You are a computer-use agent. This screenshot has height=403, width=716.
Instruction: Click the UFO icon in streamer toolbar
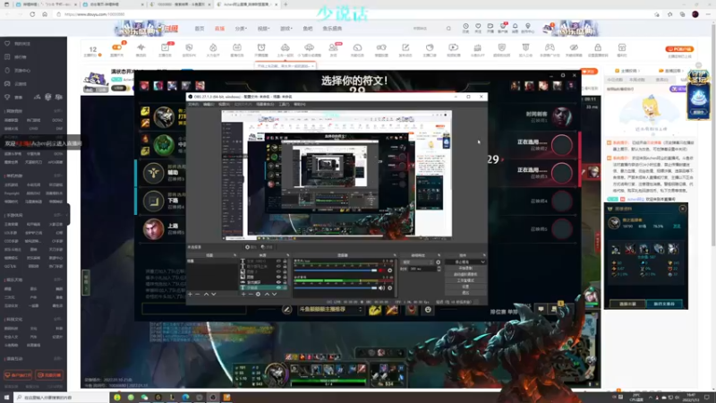point(309,47)
